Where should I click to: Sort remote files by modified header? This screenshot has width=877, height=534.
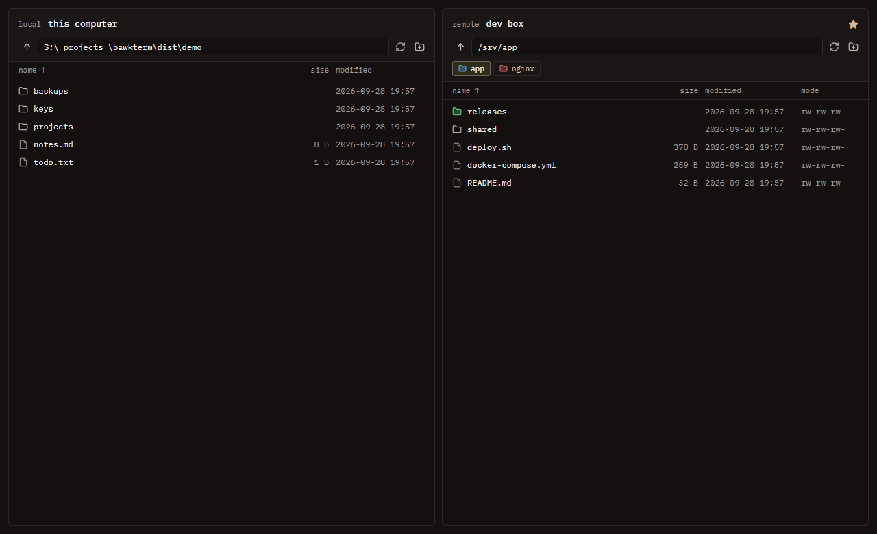coord(723,90)
